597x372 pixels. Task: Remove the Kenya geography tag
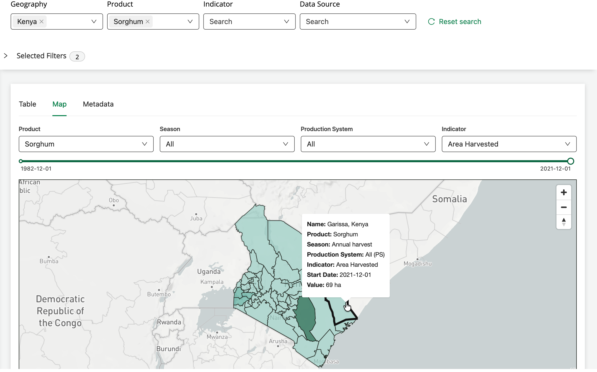pyautogui.click(x=42, y=22)
